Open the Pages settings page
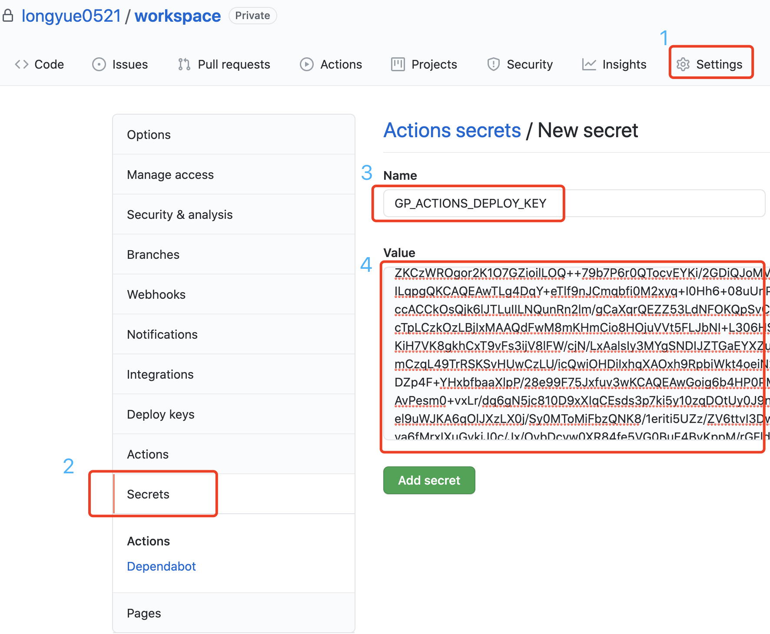The image size is (770, 634). 234,613
